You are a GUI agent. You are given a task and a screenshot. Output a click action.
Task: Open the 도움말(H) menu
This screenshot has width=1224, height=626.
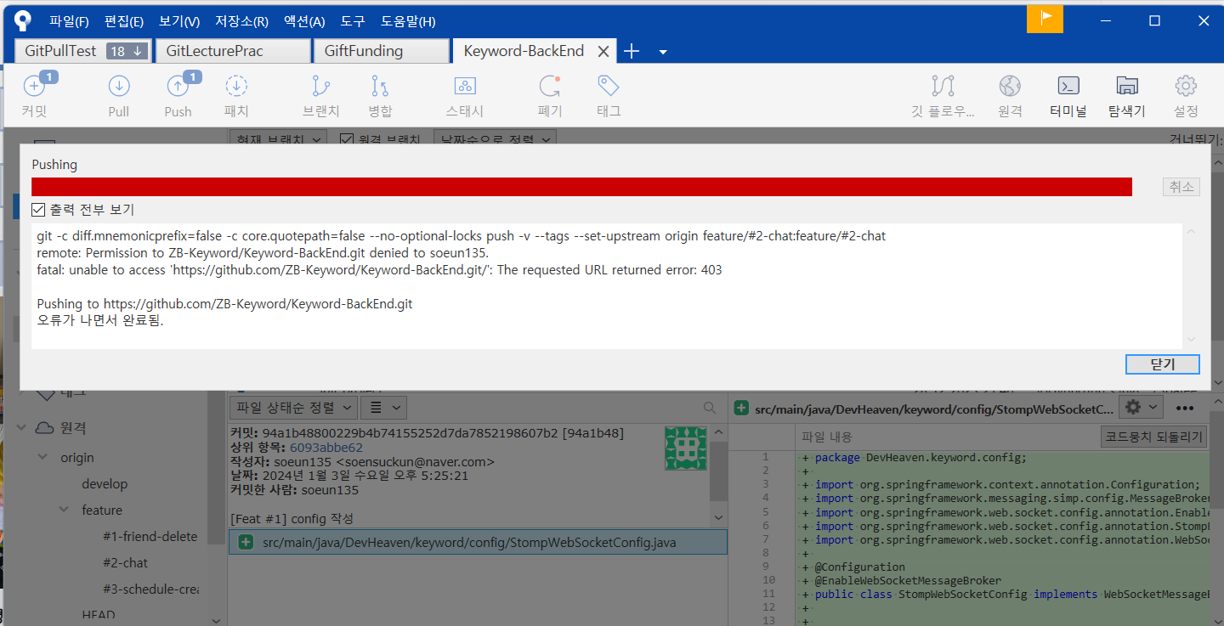click(408, 21)
